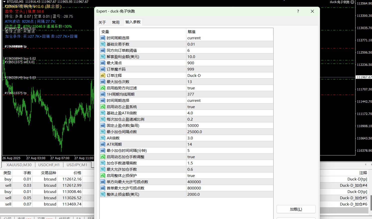Click the icon next to 订单魔术码
The image size is (372, 219).
point(103,69)
